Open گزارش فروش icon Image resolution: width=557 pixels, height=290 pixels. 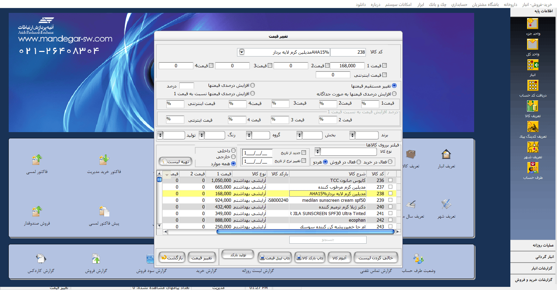pyautogui.click(x=96, y=259)
